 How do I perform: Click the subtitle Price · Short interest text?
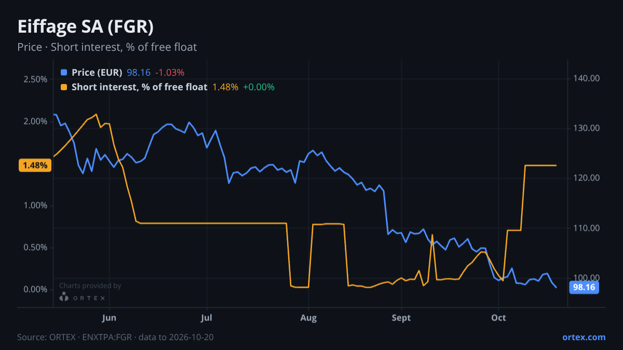pyautogui.click(x=107, y=47)
